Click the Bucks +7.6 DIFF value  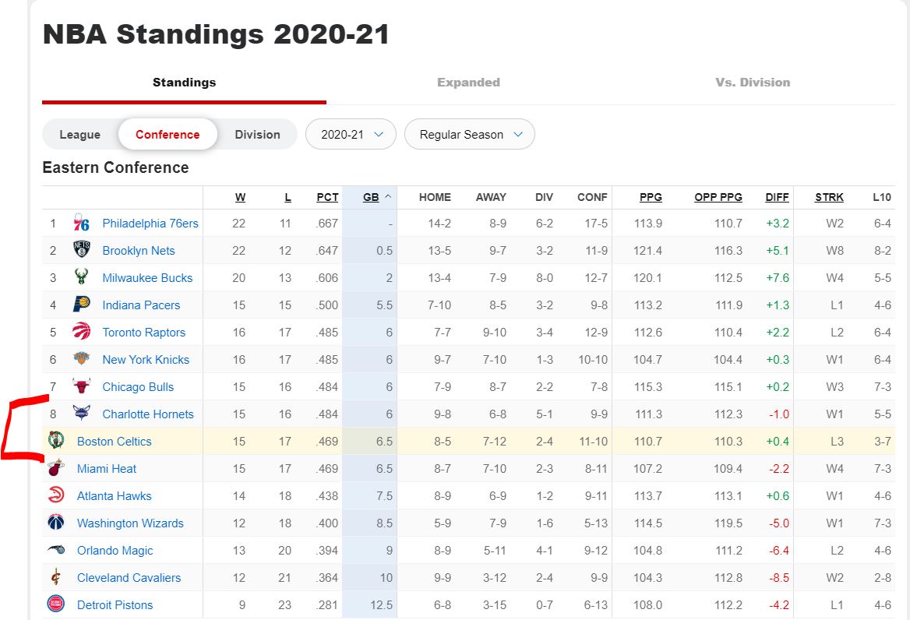tap(777, 278)
